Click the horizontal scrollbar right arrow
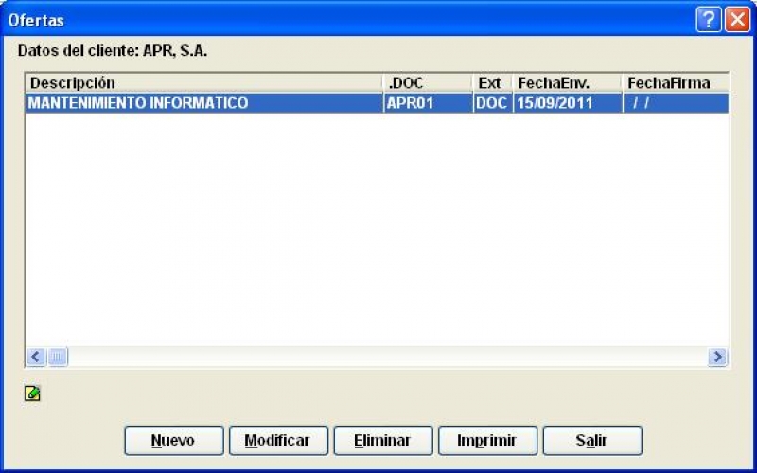Screen dimensions: 757x473 [717, 358]
